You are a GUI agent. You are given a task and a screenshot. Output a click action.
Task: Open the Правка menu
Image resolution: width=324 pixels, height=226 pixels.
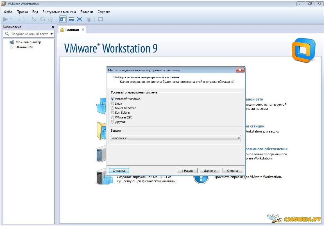(22, 12)
